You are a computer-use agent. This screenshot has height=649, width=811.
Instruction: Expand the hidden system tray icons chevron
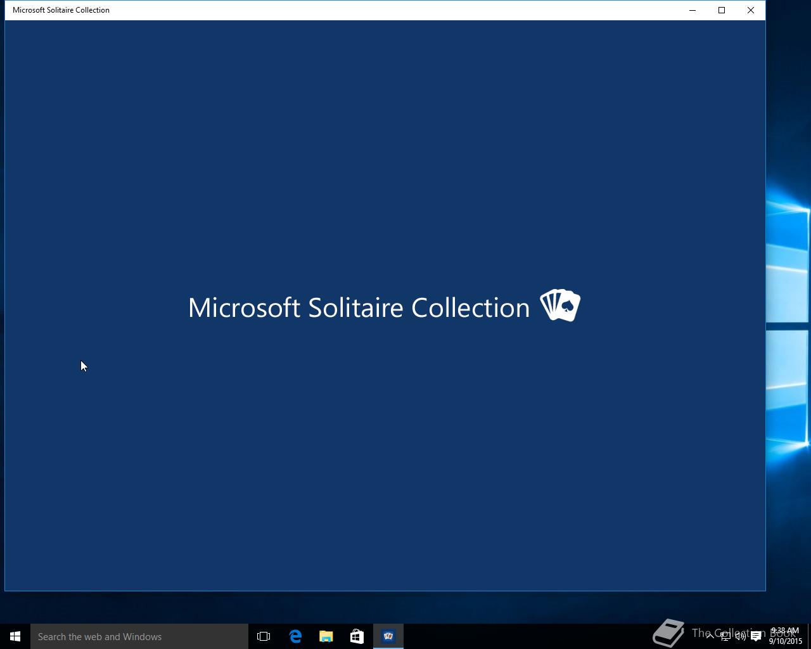coord(710,636)
